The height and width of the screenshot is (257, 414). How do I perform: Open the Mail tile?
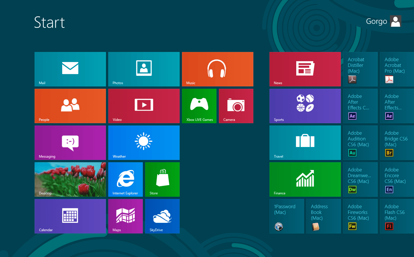tap(70, 69)
